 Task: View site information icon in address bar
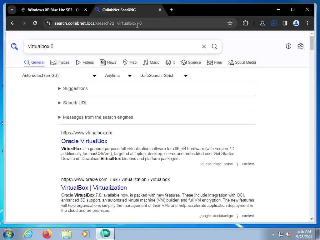coord(48,23)
